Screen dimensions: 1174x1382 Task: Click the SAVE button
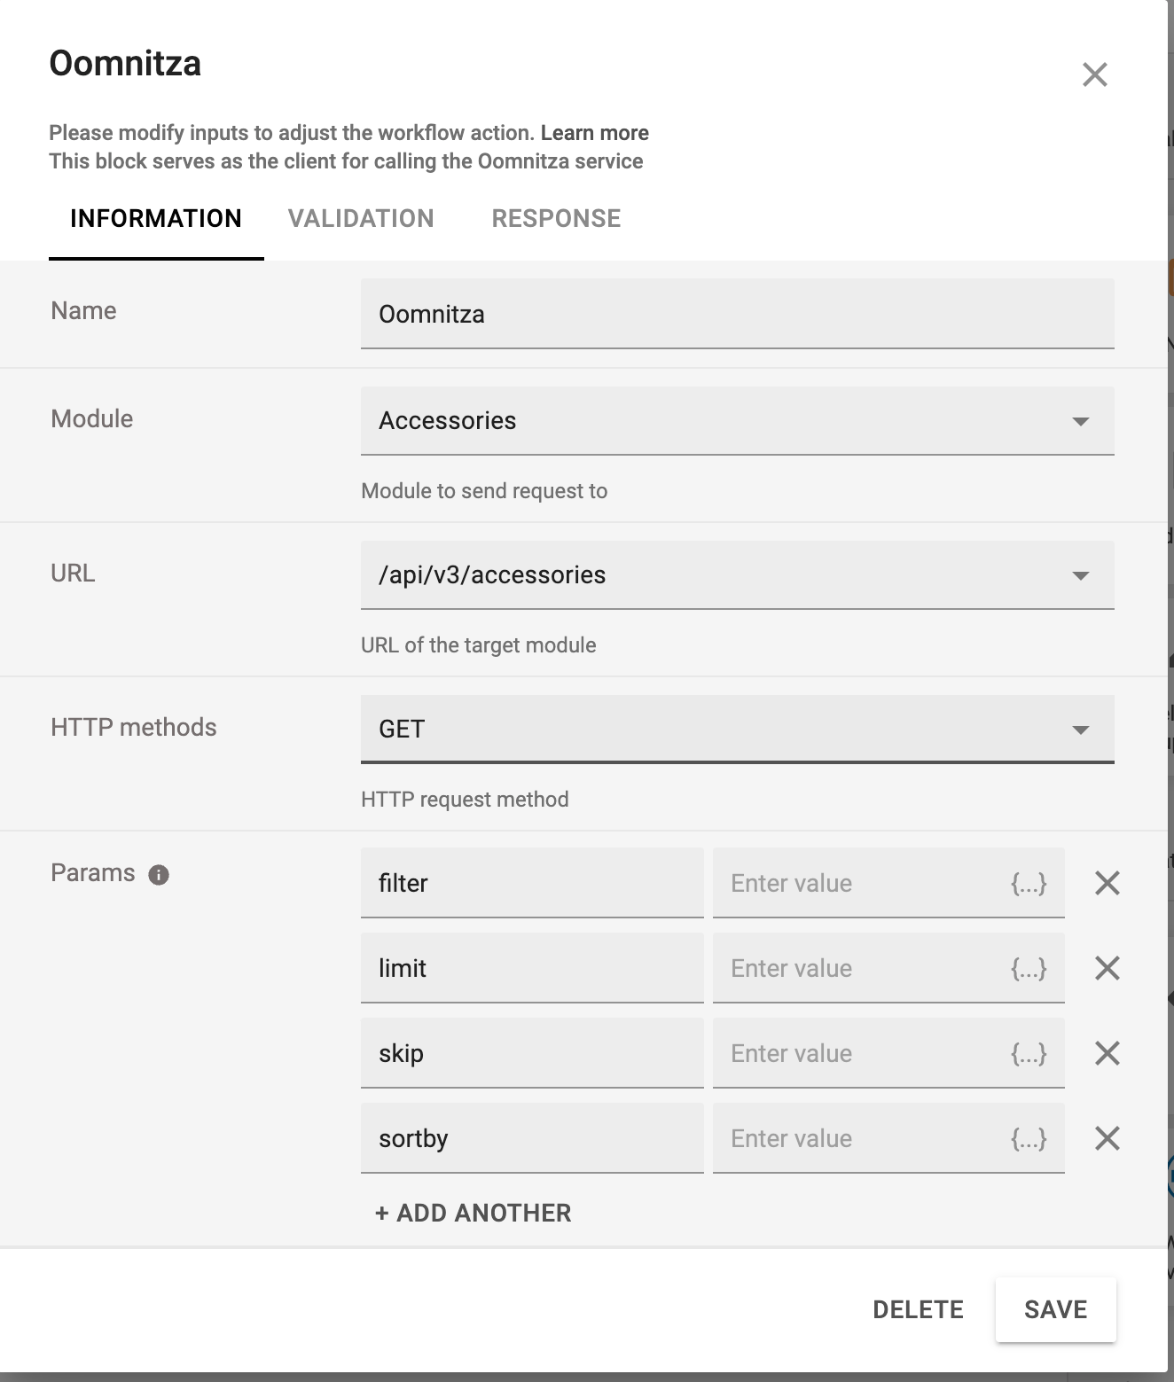[x=1055, y=1309]
